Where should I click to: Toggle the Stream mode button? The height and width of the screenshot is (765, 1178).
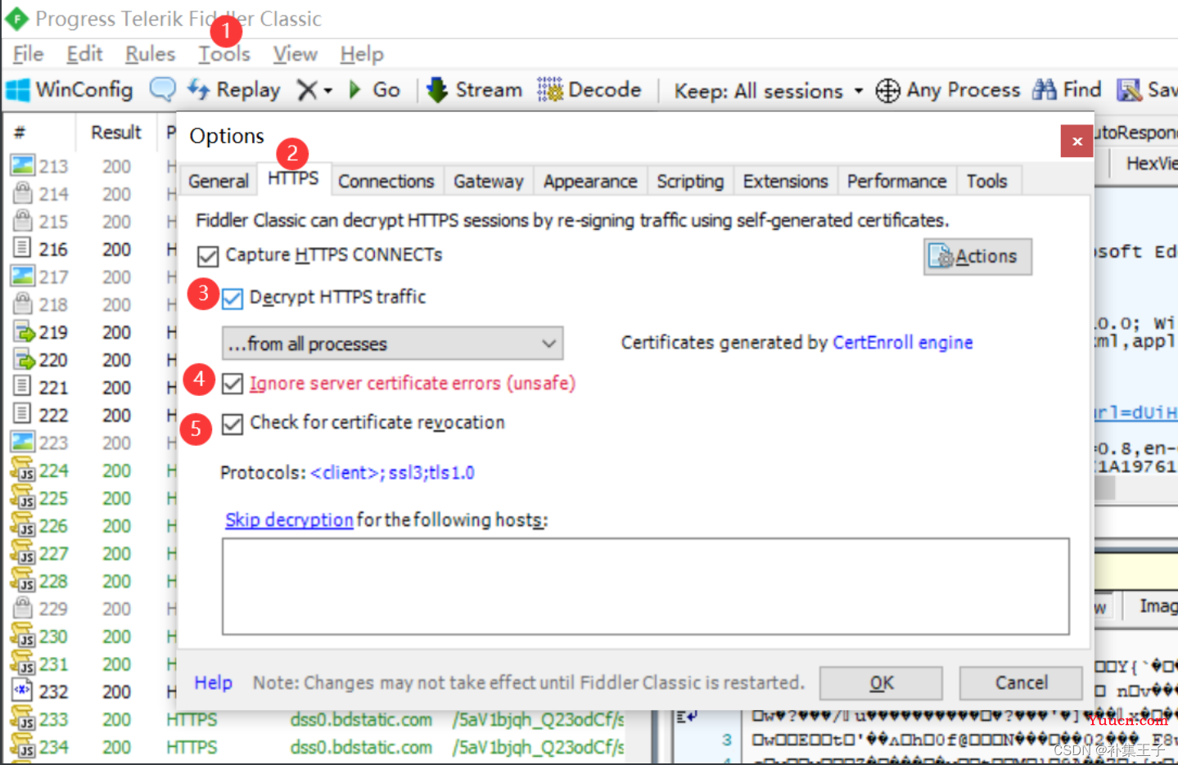[475, 90]
